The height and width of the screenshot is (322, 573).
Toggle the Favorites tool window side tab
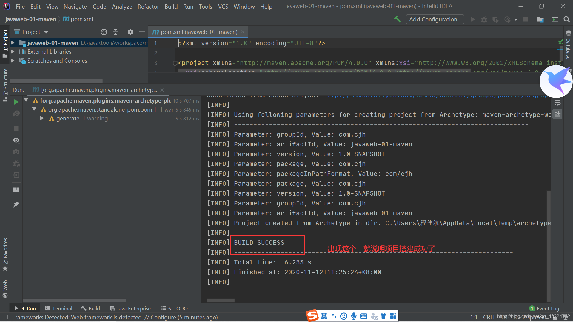pyautogui.click(x=5, y=254)
